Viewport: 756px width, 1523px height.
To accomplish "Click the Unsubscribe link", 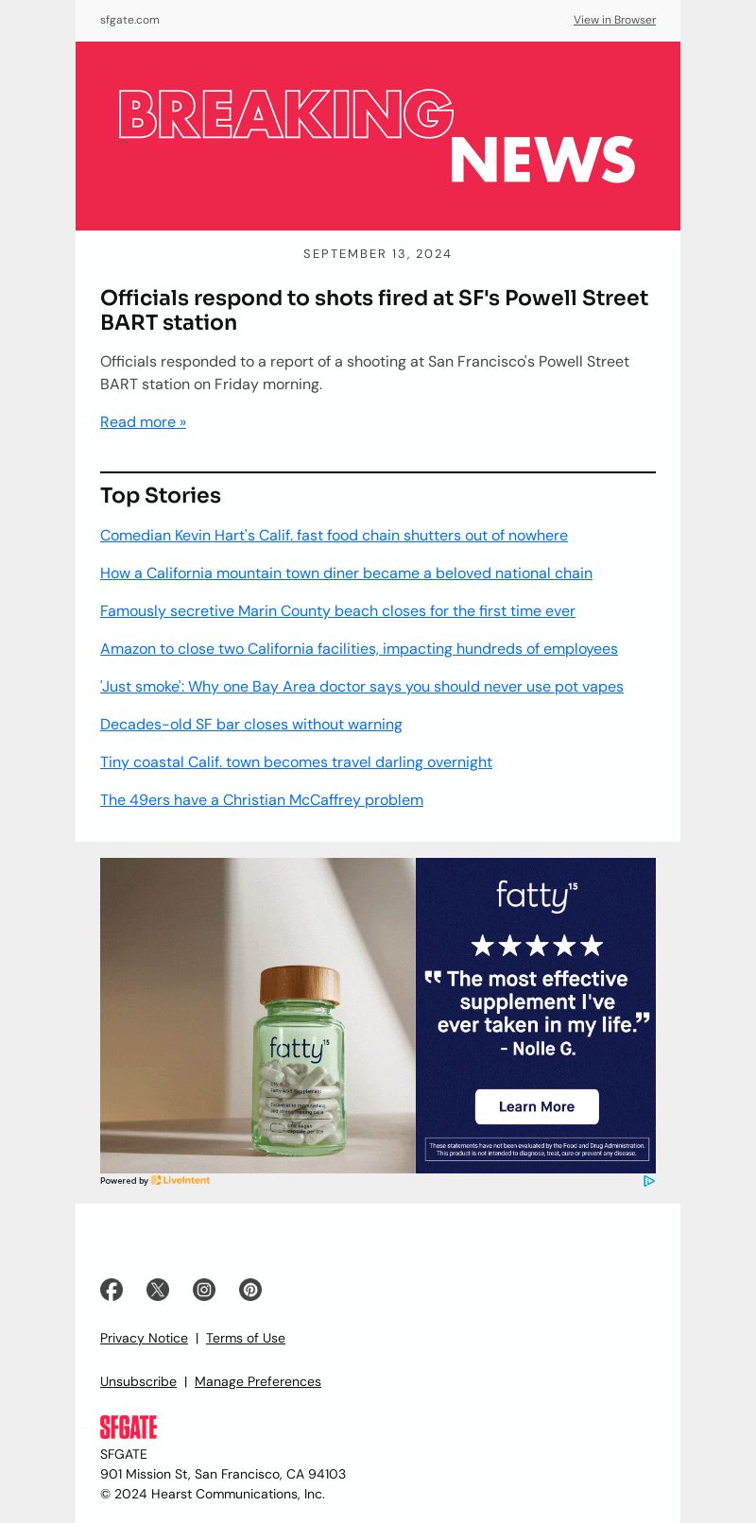I will coord(138,1381).
